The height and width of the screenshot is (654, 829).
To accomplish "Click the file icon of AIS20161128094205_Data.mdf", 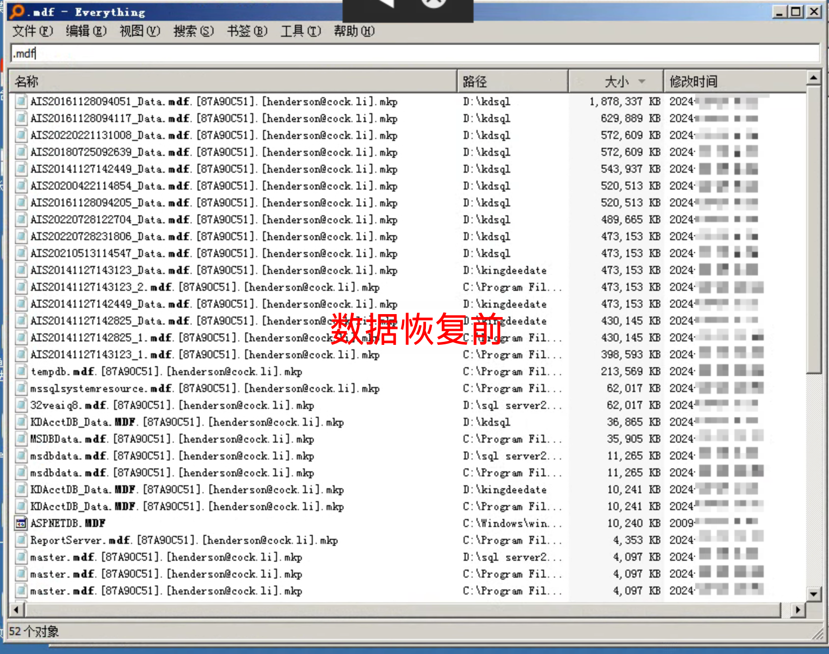I will click(21, 203).
